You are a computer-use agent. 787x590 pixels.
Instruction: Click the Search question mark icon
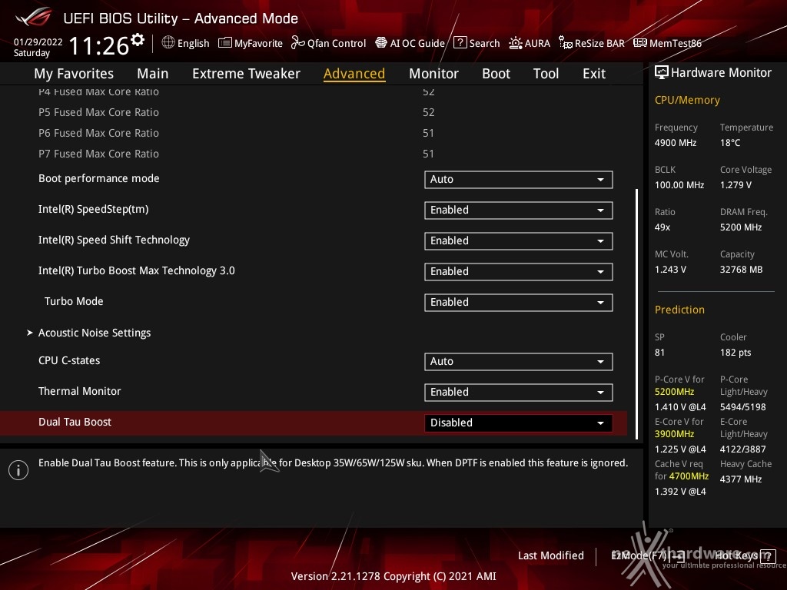[x=460, y=43]
